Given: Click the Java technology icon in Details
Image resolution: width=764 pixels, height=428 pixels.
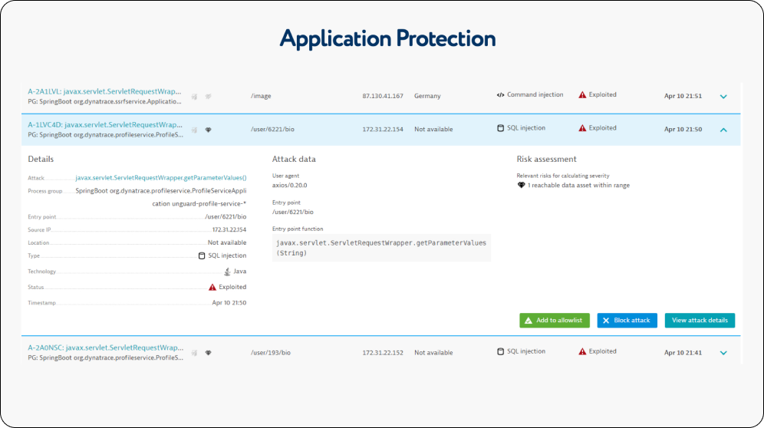Looking at the screenshot, I should click(x=227, y=272).
